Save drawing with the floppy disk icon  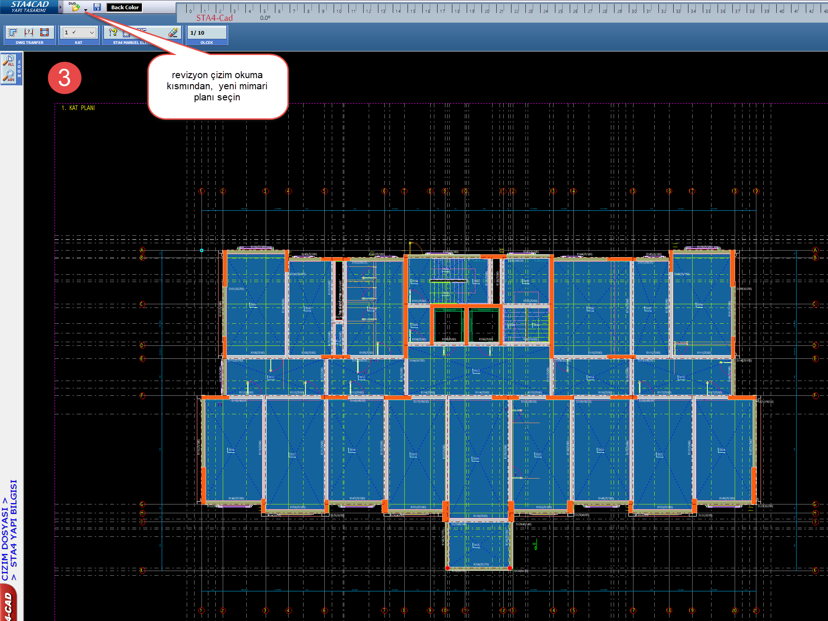coord(97,7)
